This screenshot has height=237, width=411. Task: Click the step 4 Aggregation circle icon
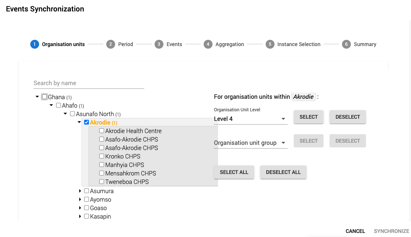coord(208,44)
